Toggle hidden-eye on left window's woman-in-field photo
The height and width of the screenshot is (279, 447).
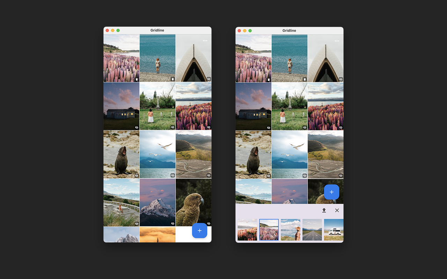[x=173, y=127]
